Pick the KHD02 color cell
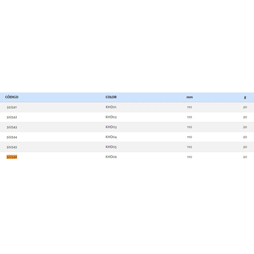This screenshot has width=254, height=254. click(x=111, y=117)
